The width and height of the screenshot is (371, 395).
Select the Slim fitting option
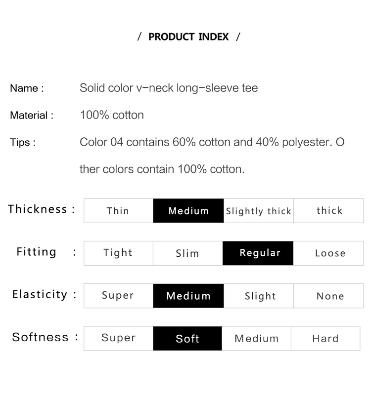187,253
